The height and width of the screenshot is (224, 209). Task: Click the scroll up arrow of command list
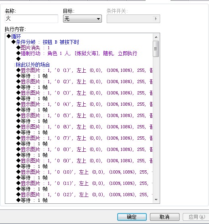point(156,37)
